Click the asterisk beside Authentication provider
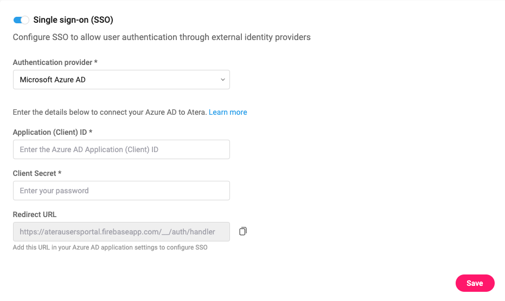 pos(95,61)
